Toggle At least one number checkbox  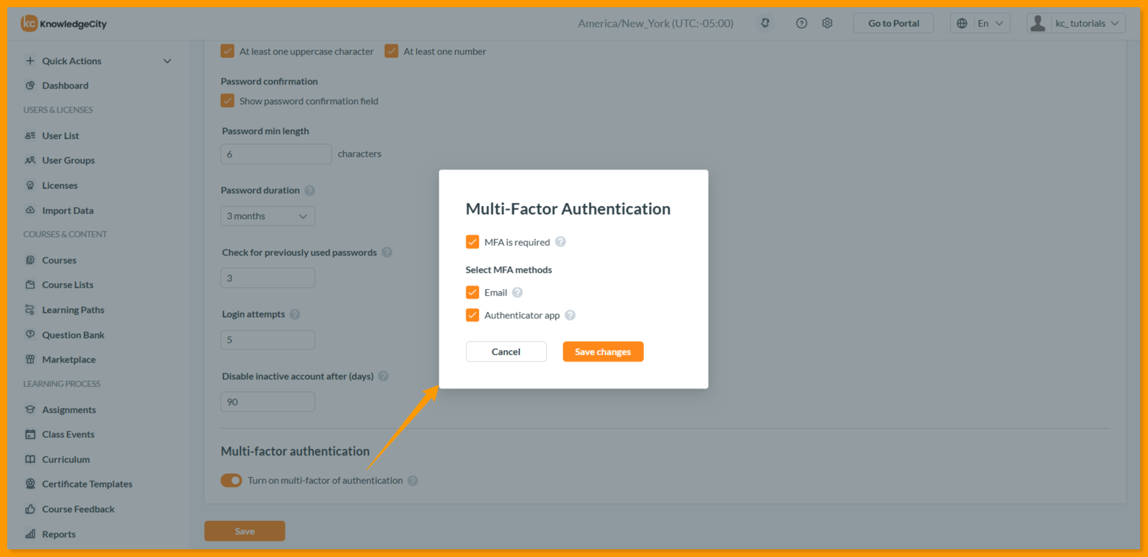pos(391,51)
